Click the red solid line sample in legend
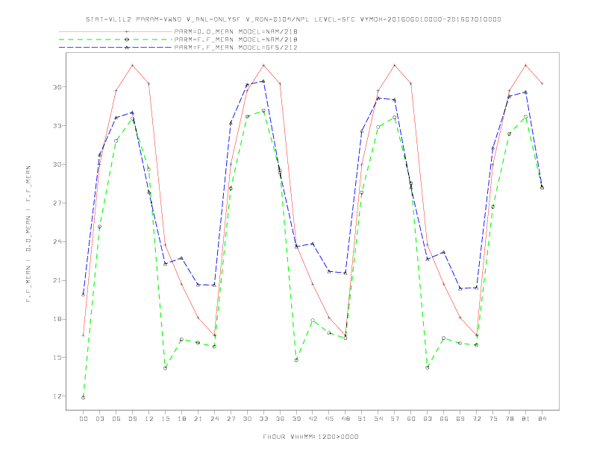 click(116, 31)
